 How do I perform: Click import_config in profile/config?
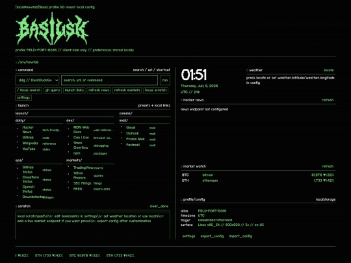click(x=240, y=236)
